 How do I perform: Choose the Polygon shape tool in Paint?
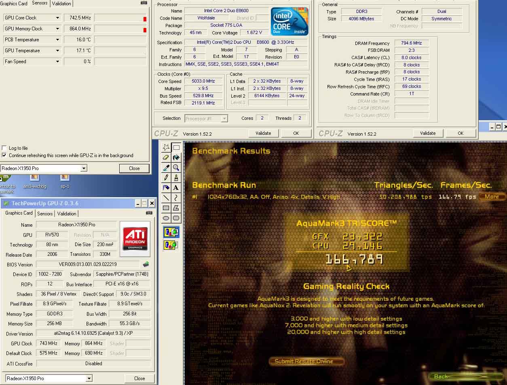click(176, 208)
